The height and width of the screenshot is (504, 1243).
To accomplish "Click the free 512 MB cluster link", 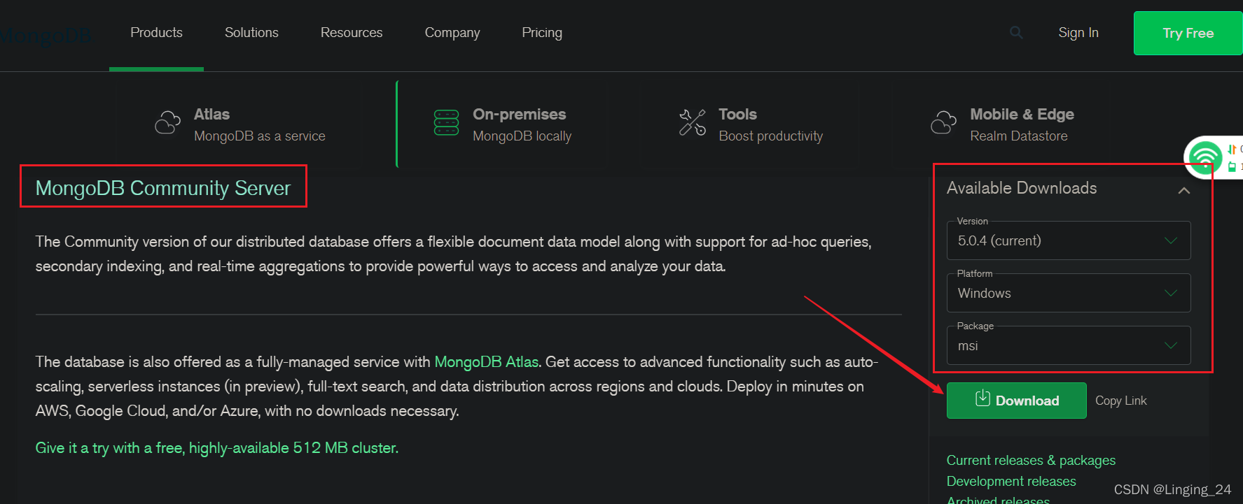I will tap(217, 448).
